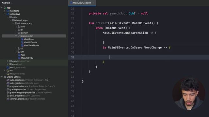Click the local.properties gear icon

8,96
